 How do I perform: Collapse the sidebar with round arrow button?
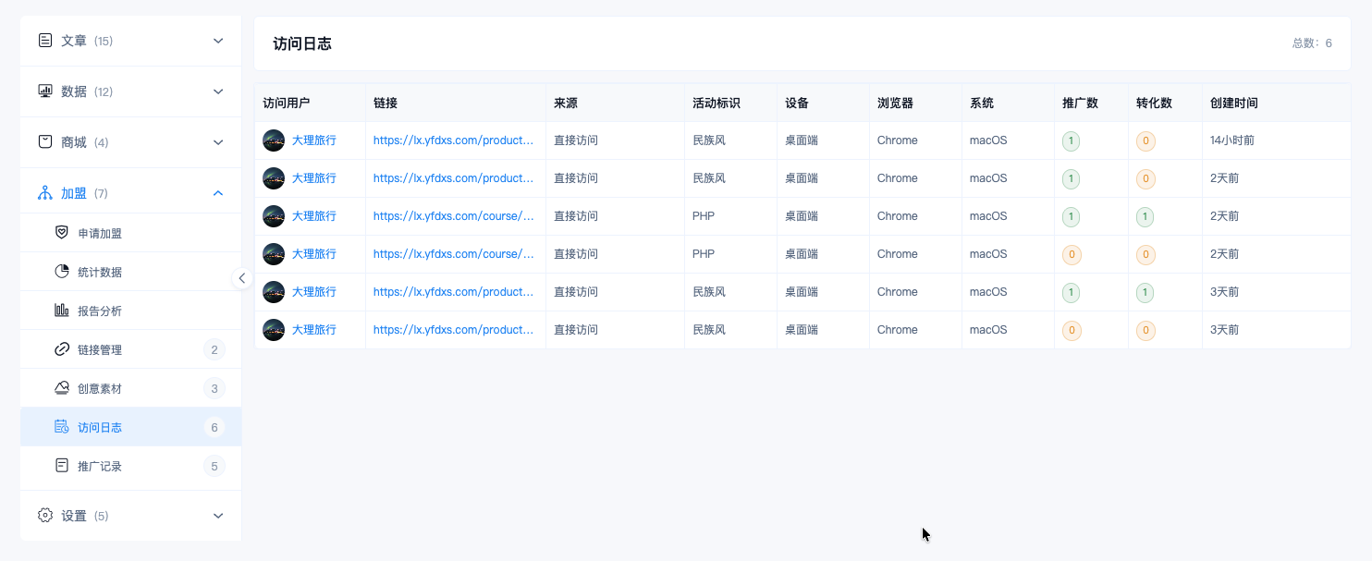tap(242, 278)
